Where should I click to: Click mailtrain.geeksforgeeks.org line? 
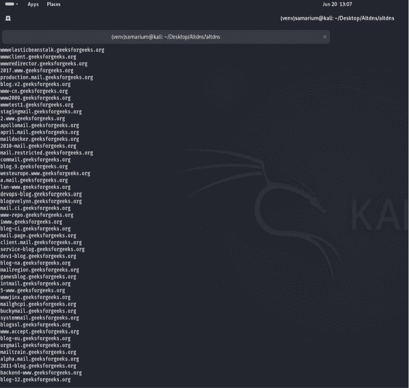point(38,352)
